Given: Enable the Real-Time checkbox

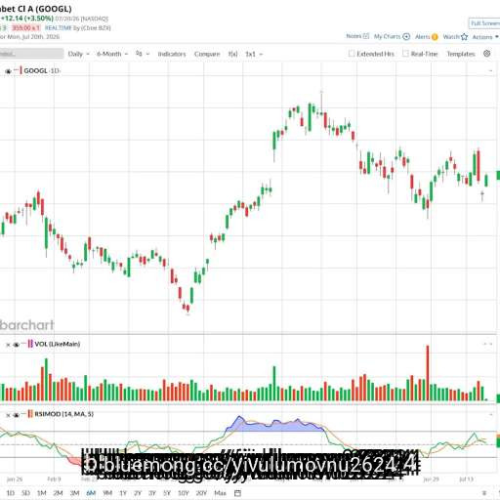Looking at the screenshot, I should point(405,54).
